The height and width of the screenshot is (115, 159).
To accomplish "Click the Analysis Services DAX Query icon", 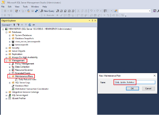I will coord(73,11).
